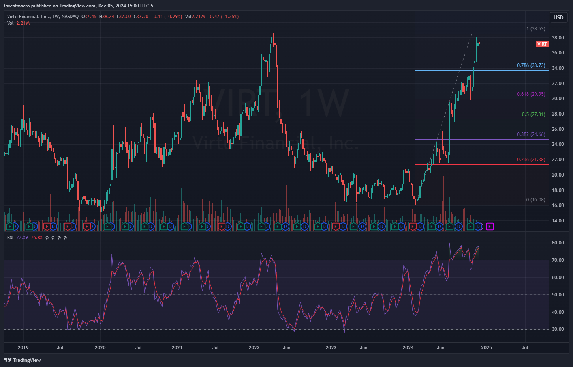Open the magenta upcoming earnings marker
This screenshot has width=573, height=367.
[490, 226]
